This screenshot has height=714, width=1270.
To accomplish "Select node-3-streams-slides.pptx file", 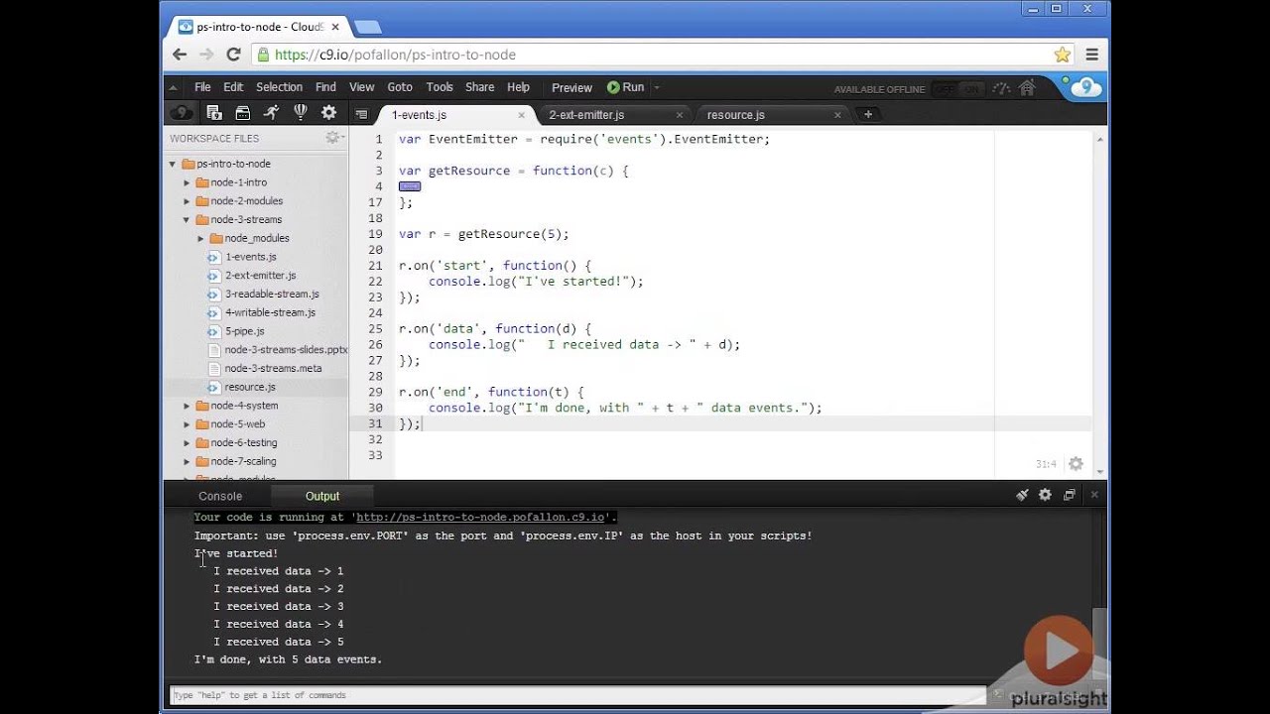I will (286, 350).
